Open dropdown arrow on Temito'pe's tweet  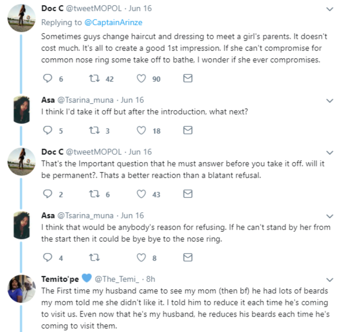click(329, 280)
